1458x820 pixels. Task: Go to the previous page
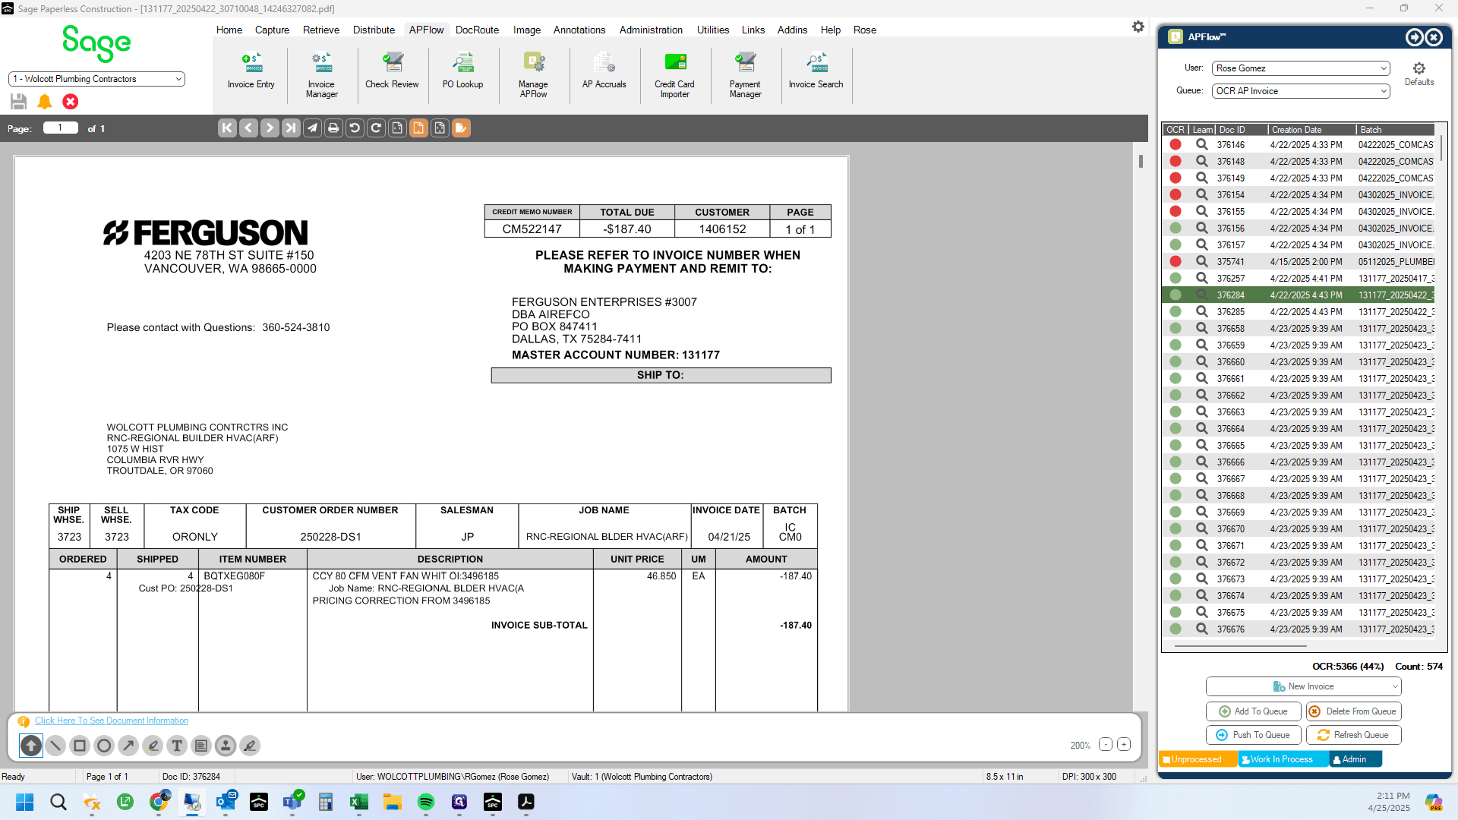(x=248, y=128)
